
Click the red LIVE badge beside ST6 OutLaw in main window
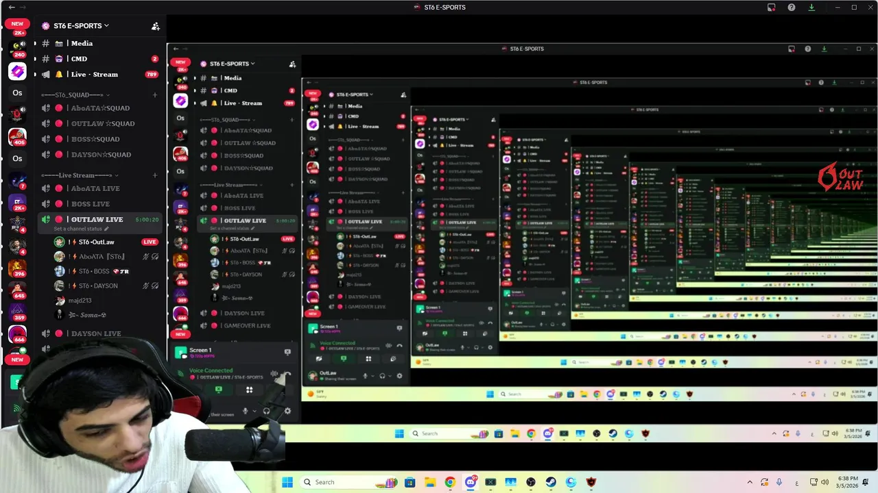150,242
